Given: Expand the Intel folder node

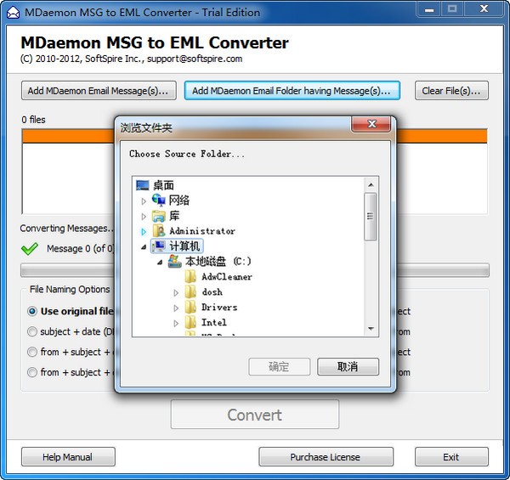Looking at the screenshot, I should (176, 324).
